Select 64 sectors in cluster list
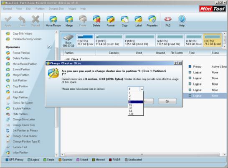The height and width of the screenshot is (168, 228). click(136, 111)
